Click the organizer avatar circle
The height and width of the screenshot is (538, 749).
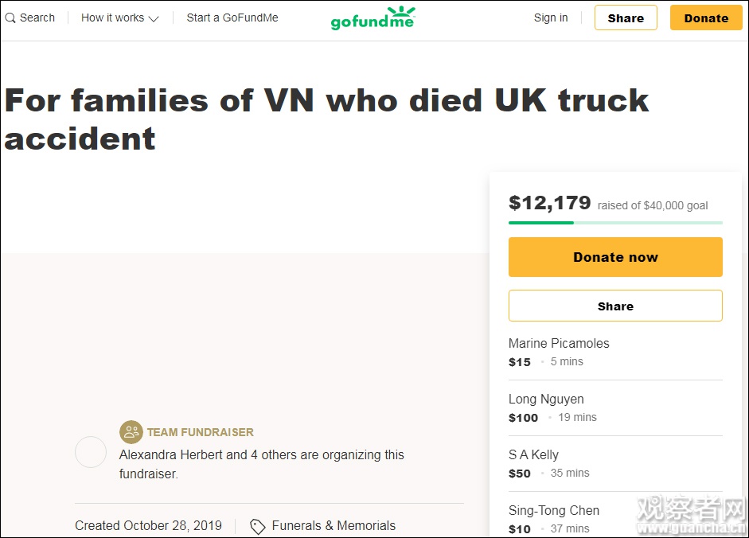coord(91,452)
